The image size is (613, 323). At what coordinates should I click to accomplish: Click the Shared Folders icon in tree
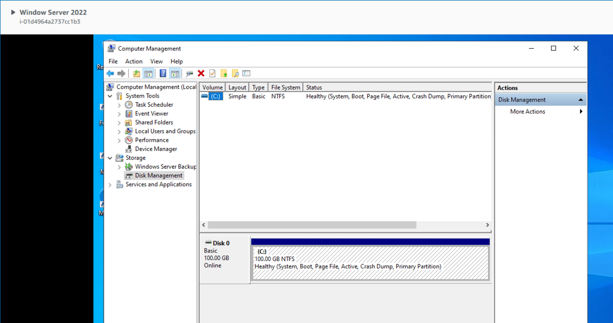click(129, 123)
